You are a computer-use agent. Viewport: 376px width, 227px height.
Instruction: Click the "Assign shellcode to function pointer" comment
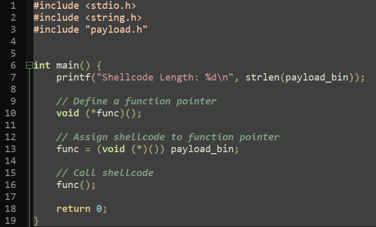click(168, 137)
